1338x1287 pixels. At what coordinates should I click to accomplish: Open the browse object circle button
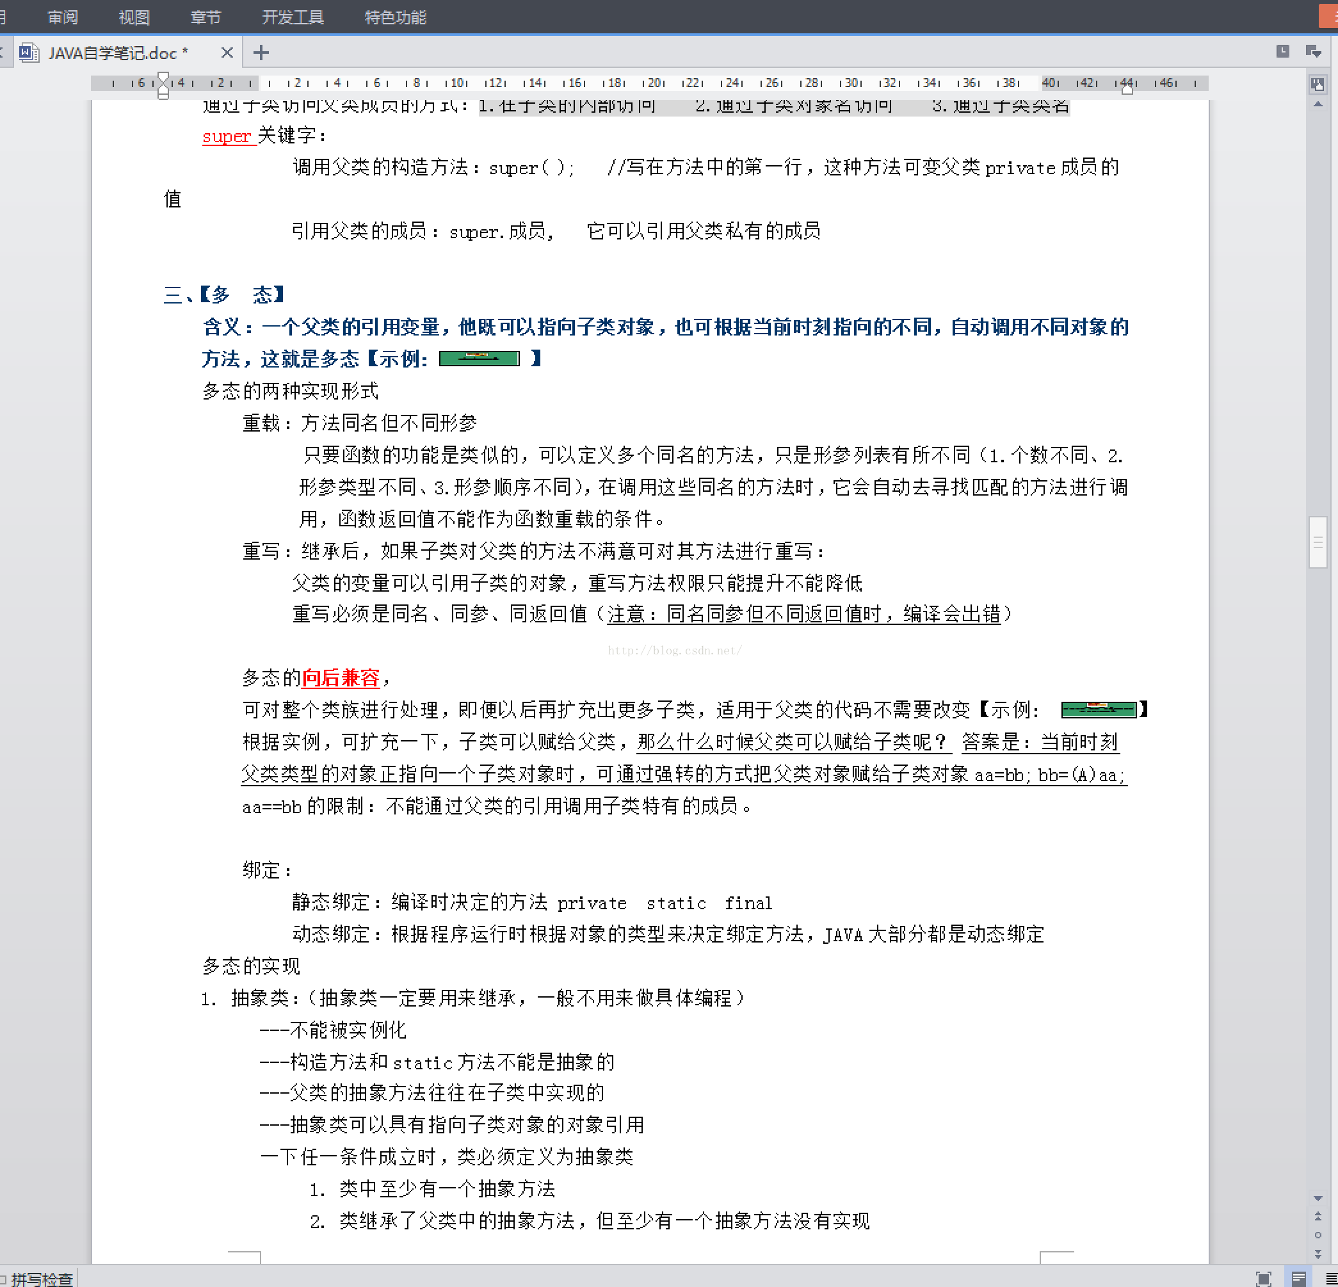pyautogui.click(x=1318, y=1235)
